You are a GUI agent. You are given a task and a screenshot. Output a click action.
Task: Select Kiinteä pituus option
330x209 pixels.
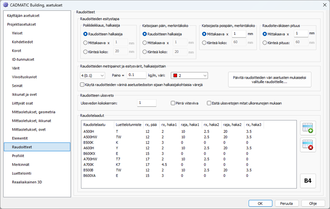(276, 43)
